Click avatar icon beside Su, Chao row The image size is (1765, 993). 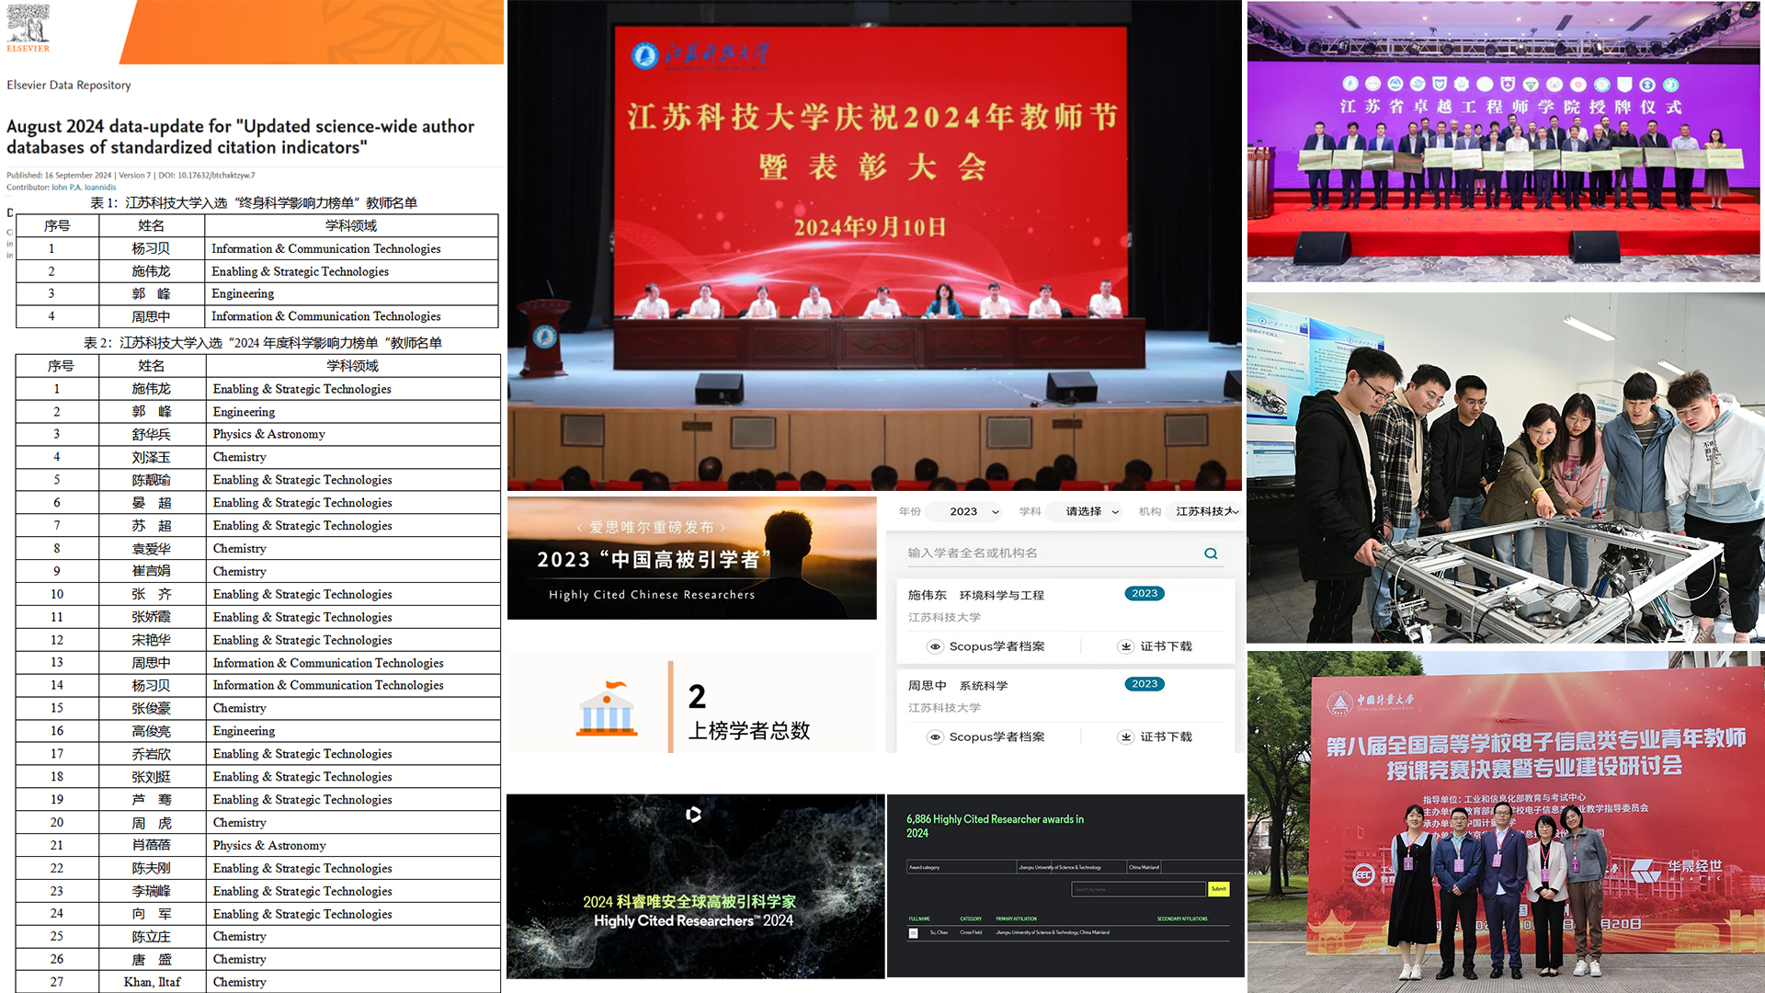tap(913, 932)
